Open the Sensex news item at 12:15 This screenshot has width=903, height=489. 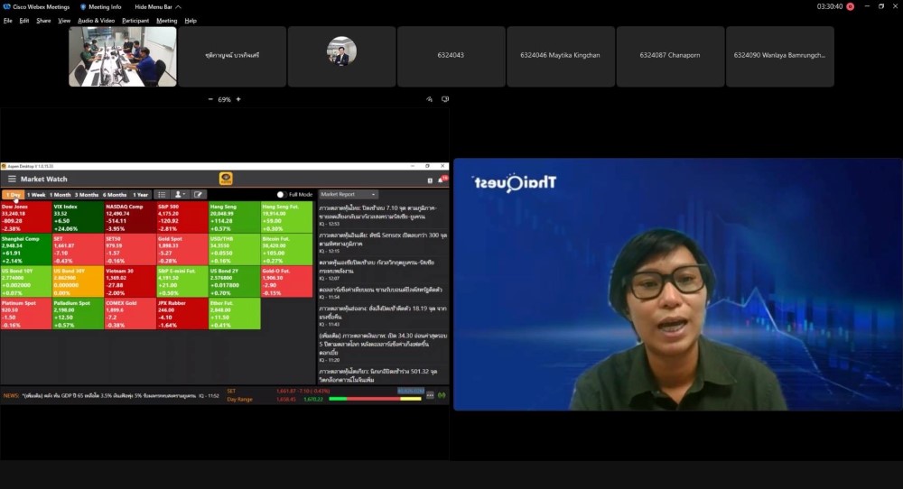click(x=382, y=243)
